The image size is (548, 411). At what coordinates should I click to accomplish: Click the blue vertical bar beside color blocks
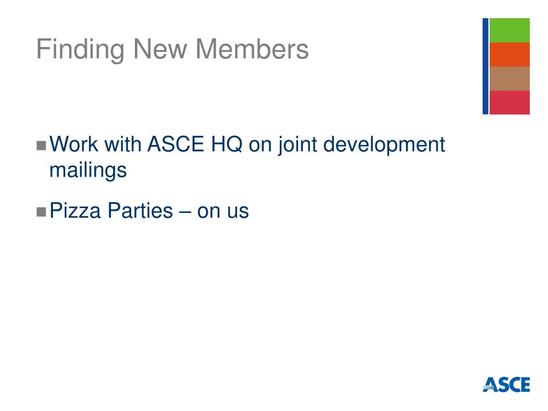[x=485, y=66]
